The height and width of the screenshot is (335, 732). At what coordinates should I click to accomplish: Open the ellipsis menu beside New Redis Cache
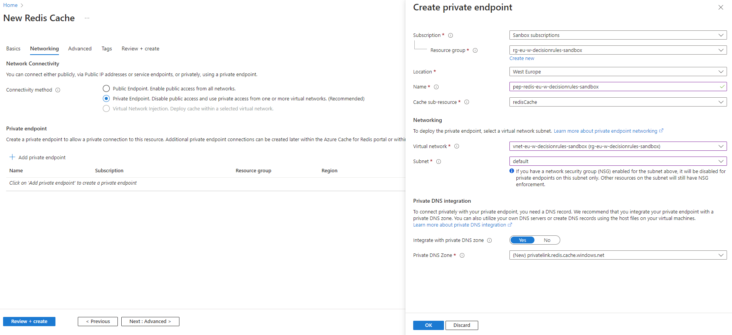[x=87, y=18]
